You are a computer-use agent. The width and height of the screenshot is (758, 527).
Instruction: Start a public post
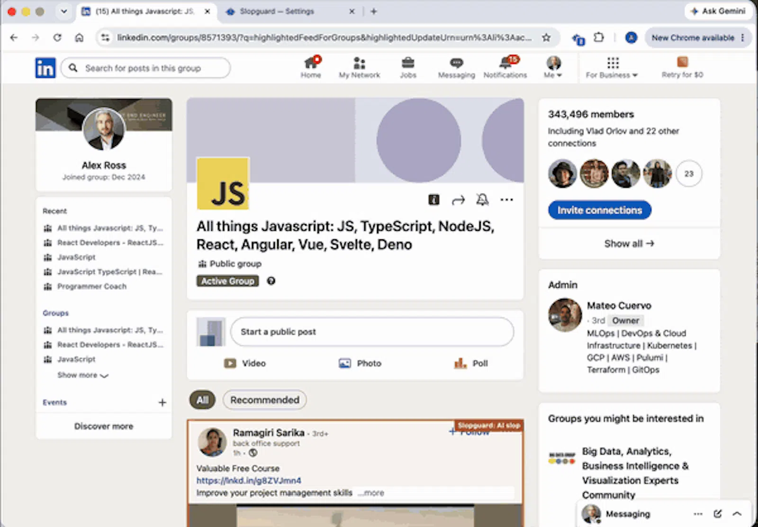tap(372, 332)
